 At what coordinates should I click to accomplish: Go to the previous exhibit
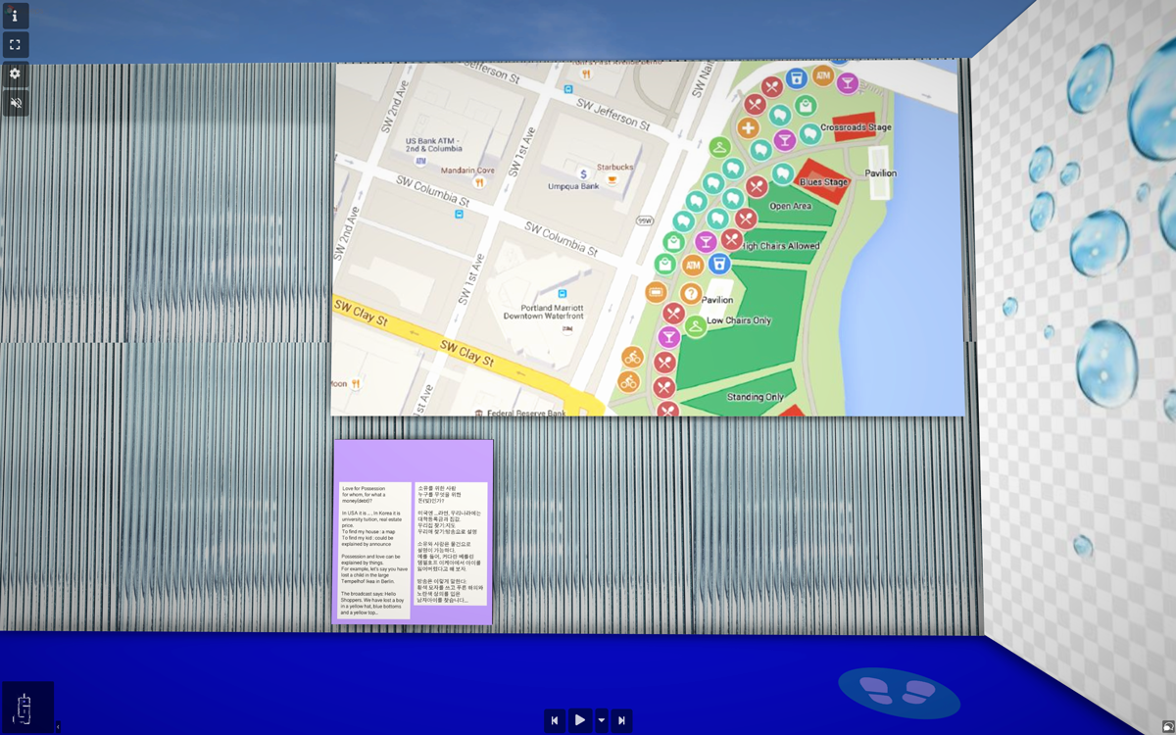coord(555,720)
